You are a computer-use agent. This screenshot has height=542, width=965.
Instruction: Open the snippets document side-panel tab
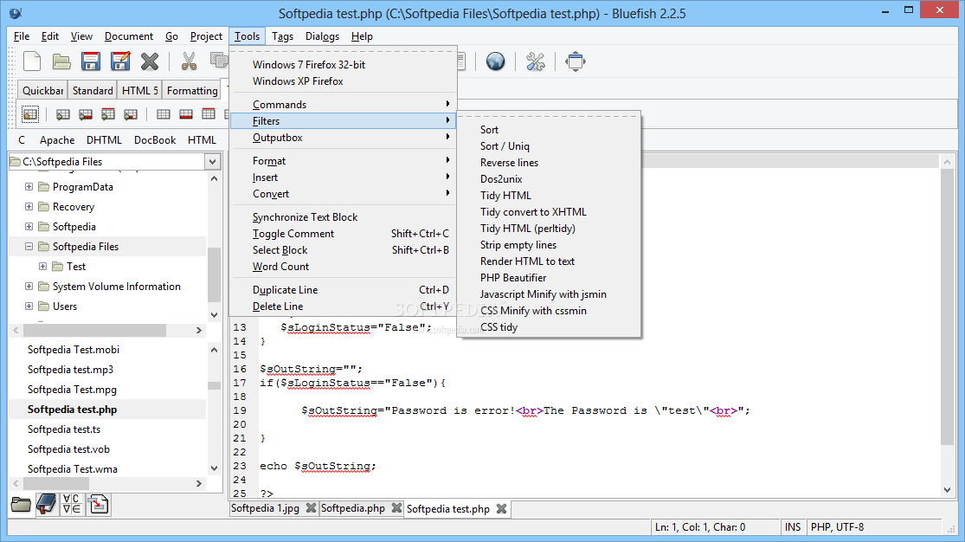click(98, 505)
